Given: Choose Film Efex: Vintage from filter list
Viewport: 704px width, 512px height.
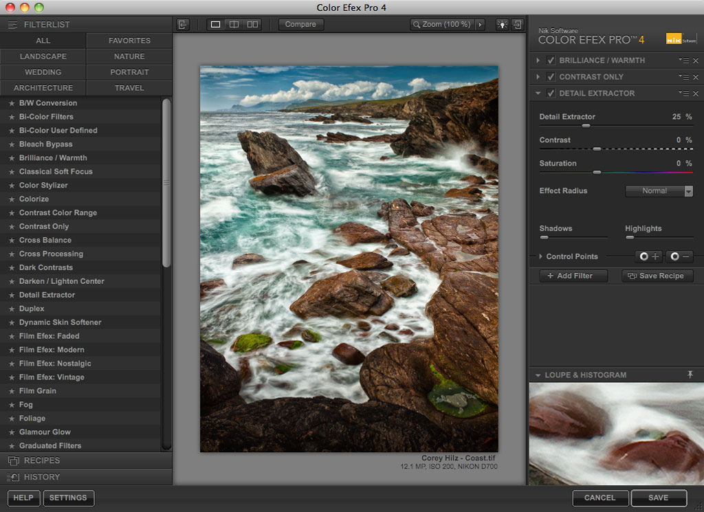Looking at the screenshot, I should tap(52, 377).
